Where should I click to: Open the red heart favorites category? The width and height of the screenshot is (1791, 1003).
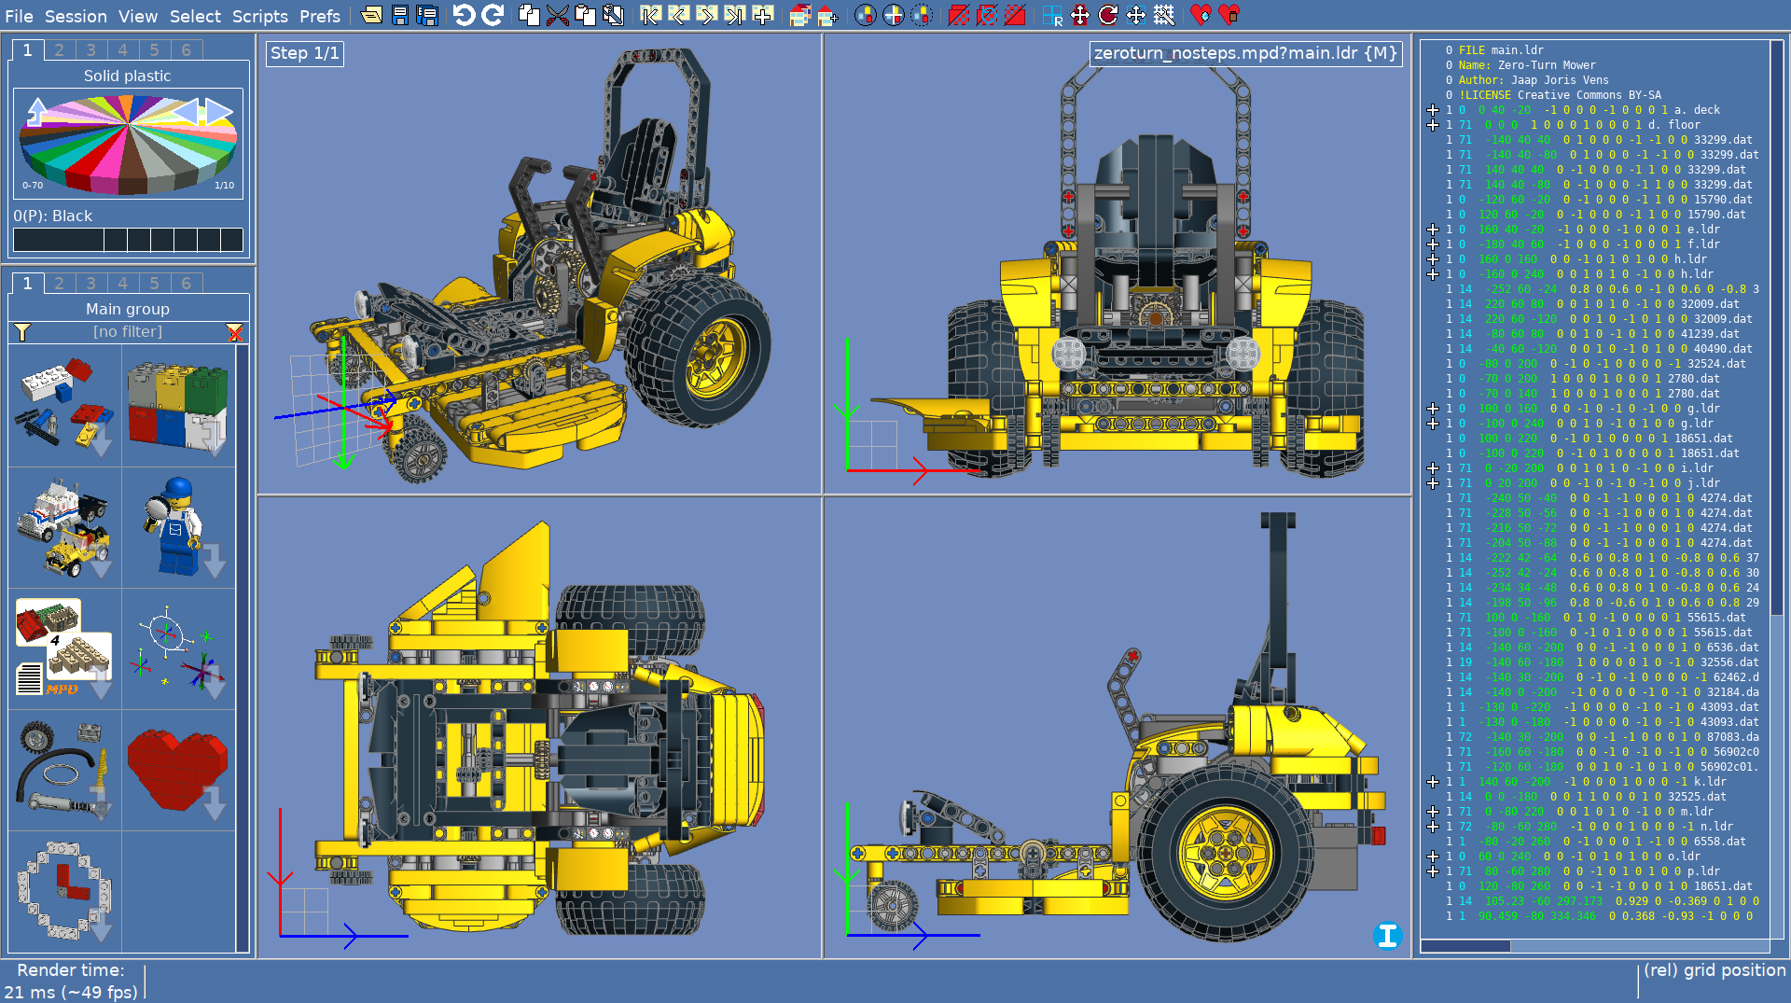point(178,770)
